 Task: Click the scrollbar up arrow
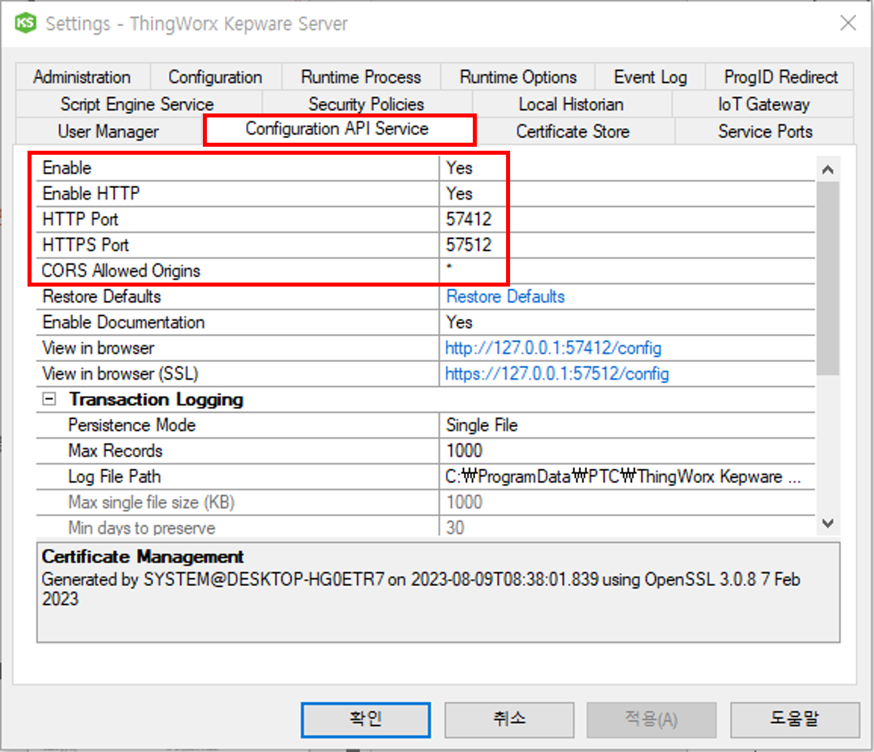coord(828,170)
